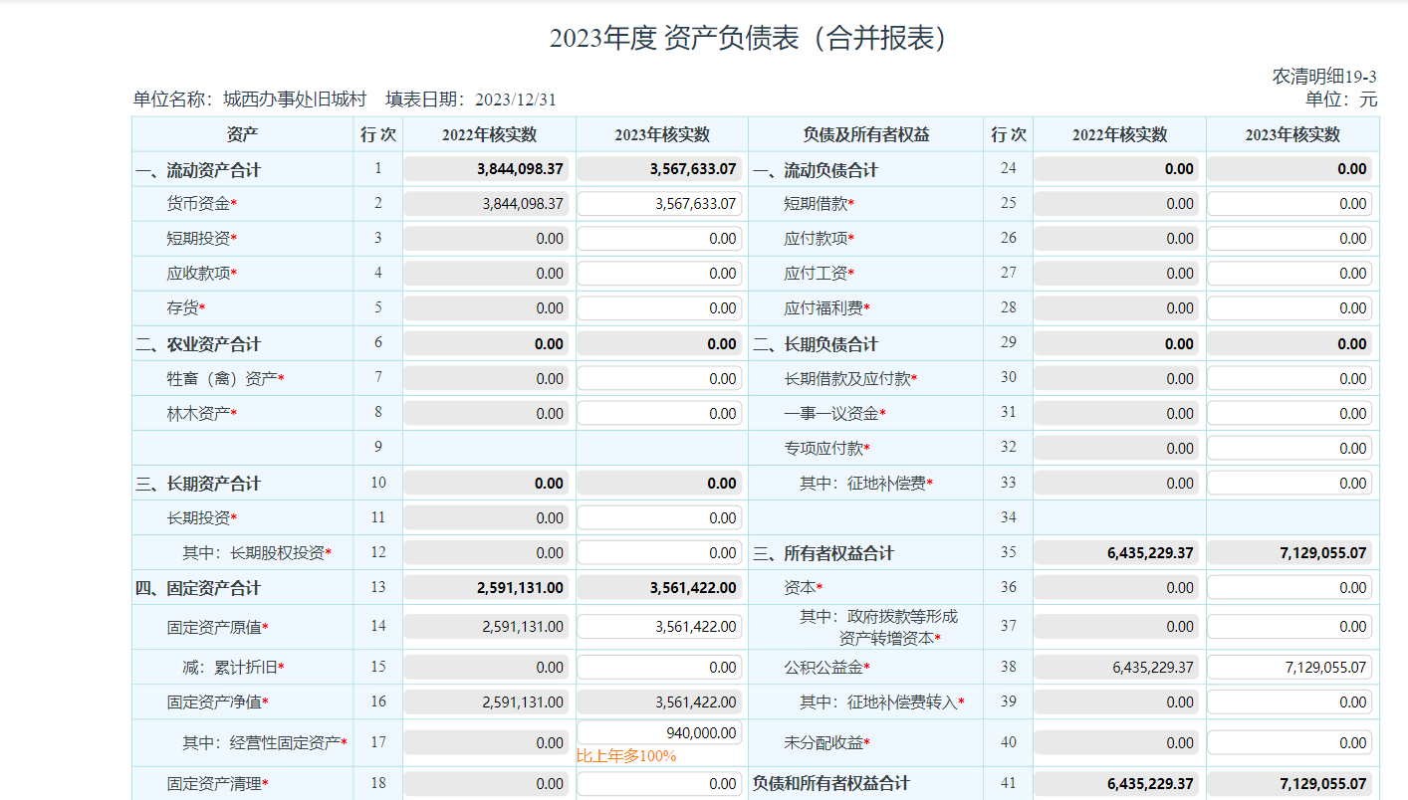
Task: Click the 二、长期负债合计 row label
Action: click(816, 344)
